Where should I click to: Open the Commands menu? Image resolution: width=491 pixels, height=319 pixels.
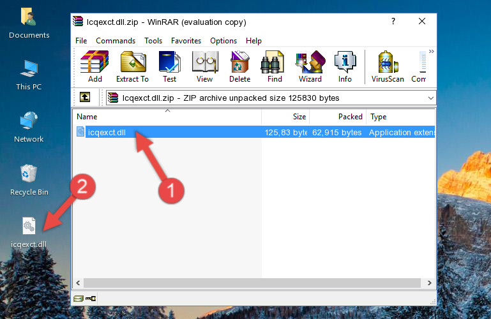[116, 41]
